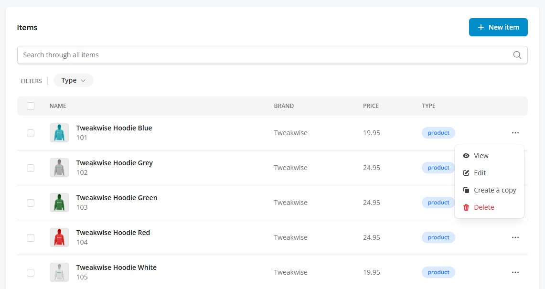This screenshot has width=545, height=289.
Task: Click the Tweakwise Hoodie Red thumbnail
Action: click(59, 237)
